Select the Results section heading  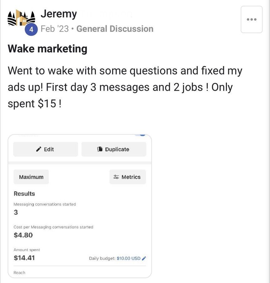tap(24, 194)
